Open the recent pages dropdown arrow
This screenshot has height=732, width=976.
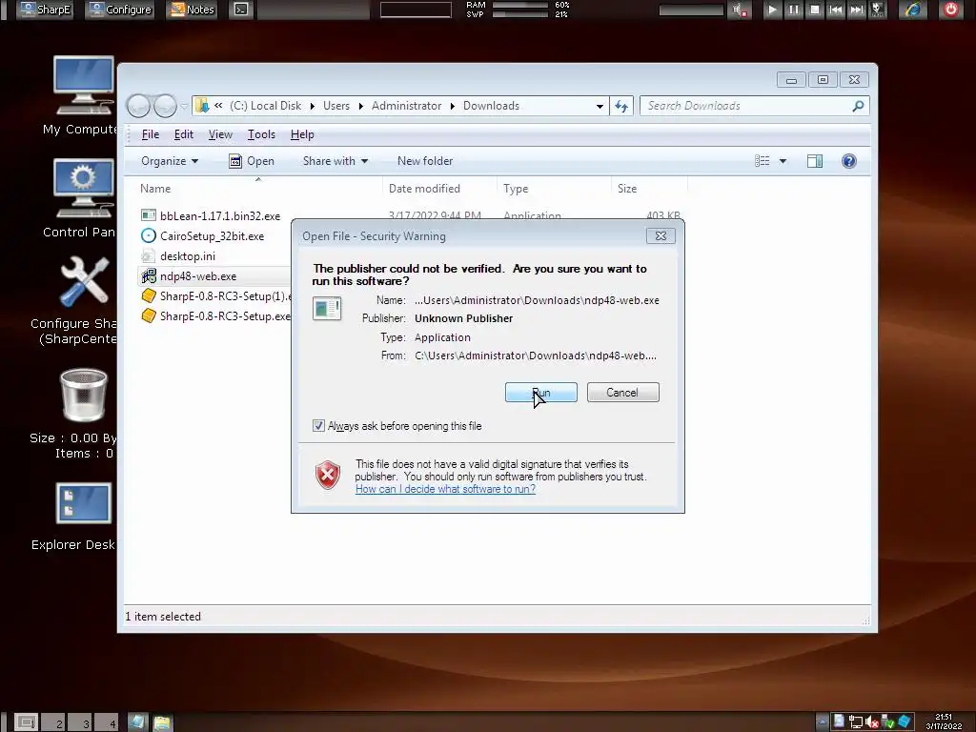point(184,106)
